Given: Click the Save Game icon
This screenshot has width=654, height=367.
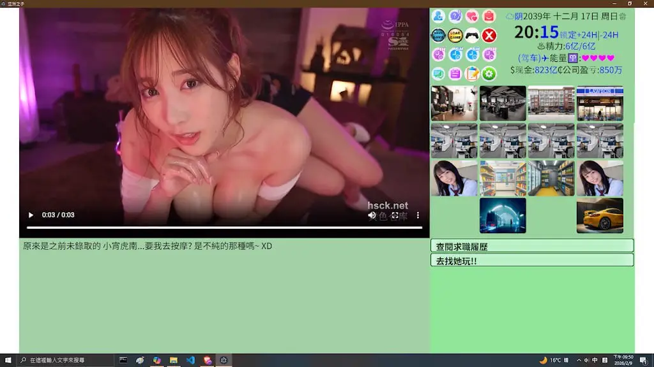Looking at the screenshot, I should (438, 36).
